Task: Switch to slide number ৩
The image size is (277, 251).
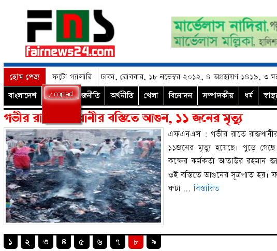Action: click(x=46, y=242)
